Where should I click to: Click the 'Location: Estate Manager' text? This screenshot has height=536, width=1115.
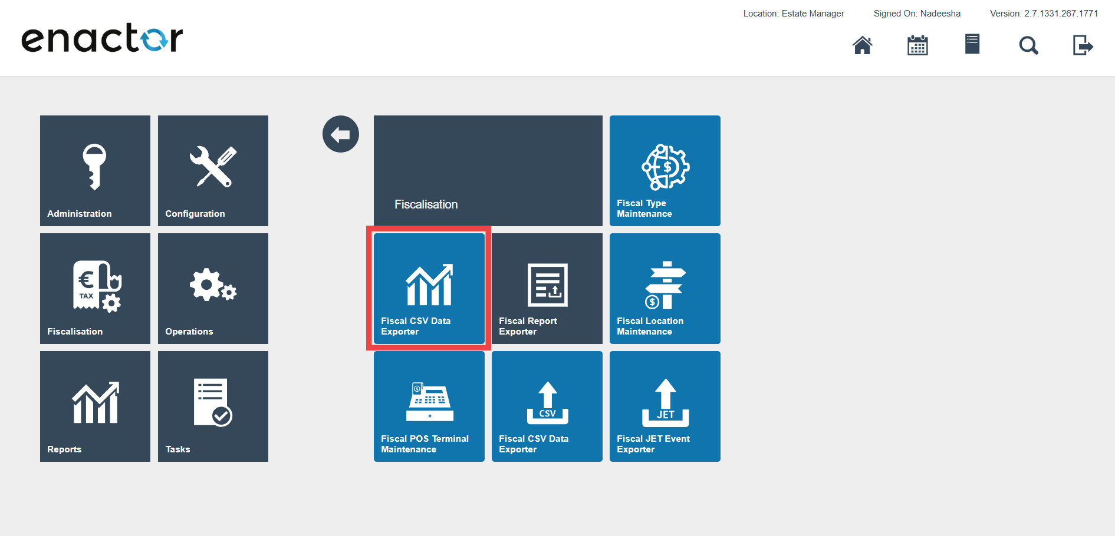pyautogui.click(x=794, y=14)
